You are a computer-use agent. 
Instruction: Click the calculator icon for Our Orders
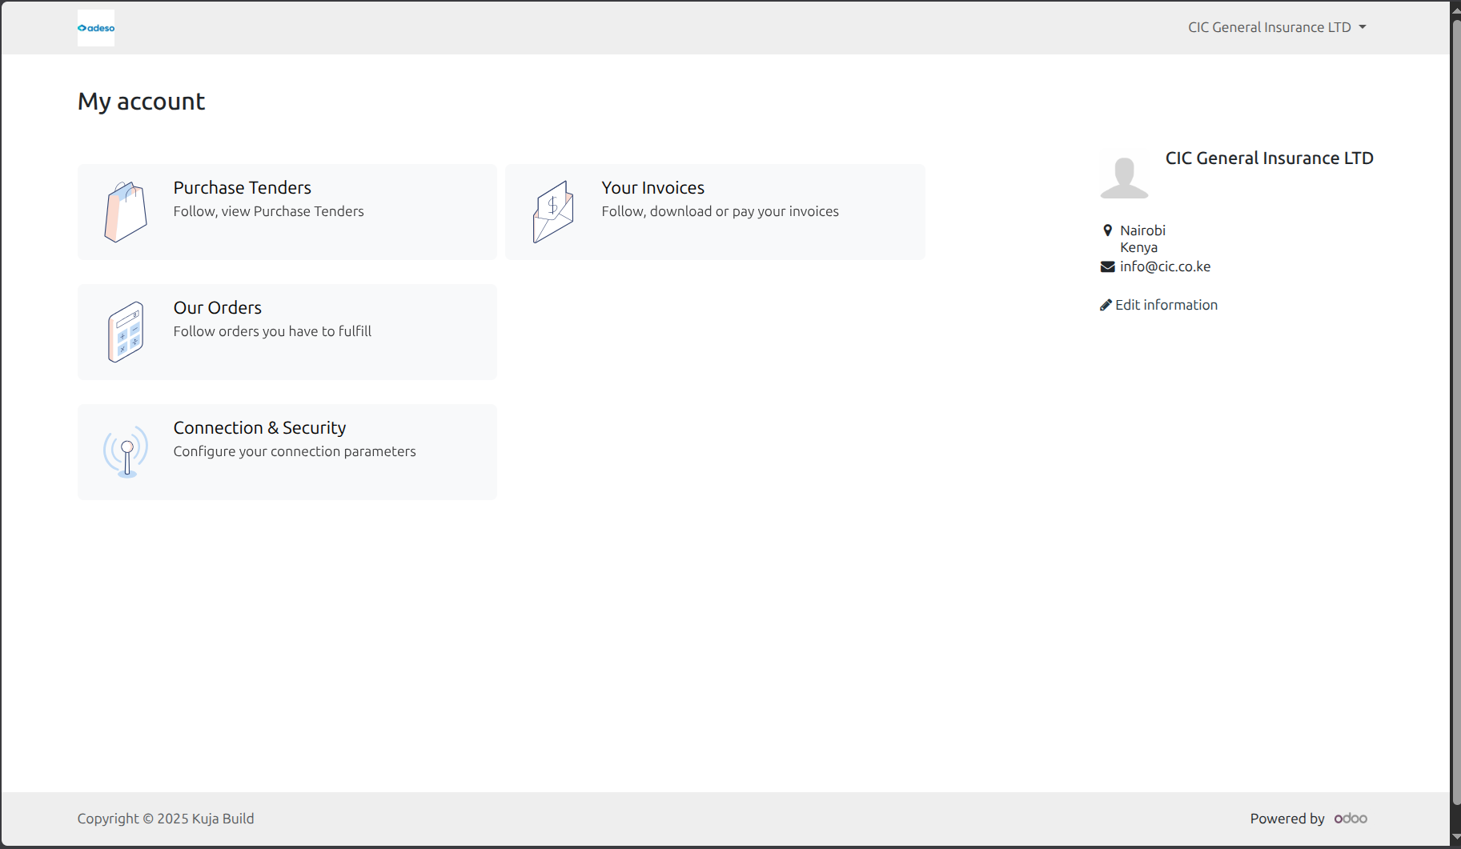(x=126, y=332)
